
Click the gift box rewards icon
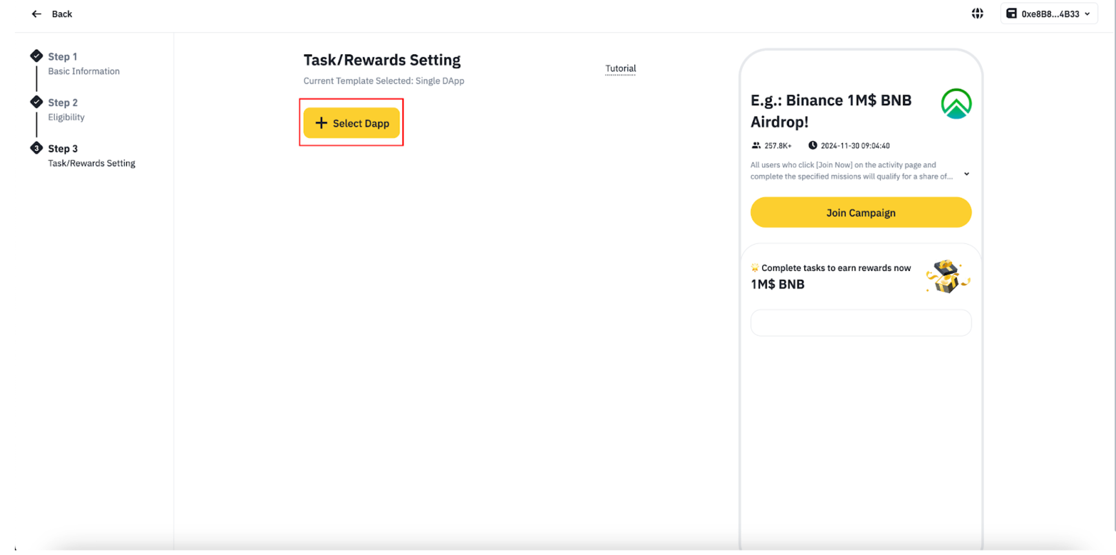[x=947, y=276]
